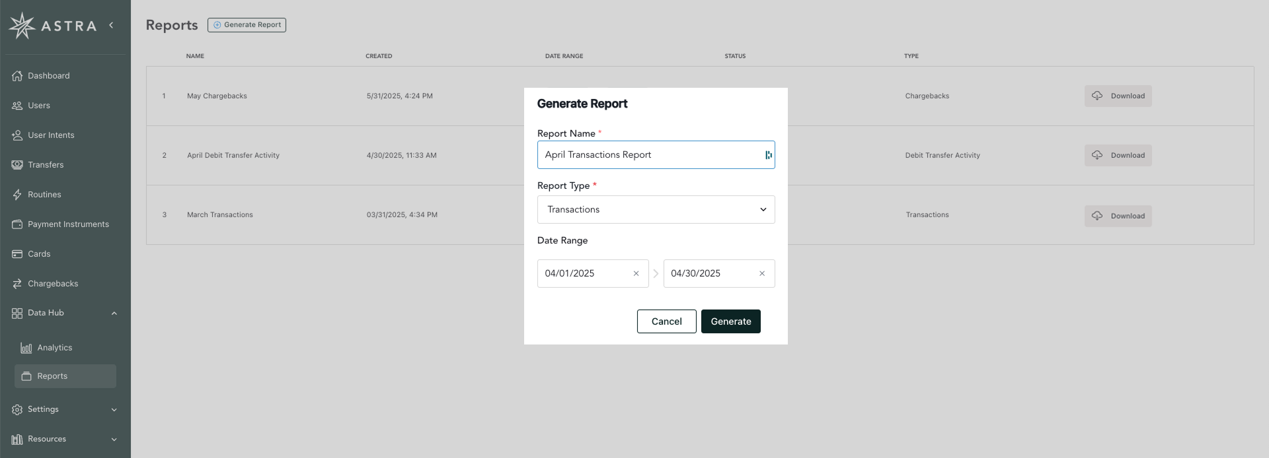Click the Transactions type cell in row 3

pos(927,215)
